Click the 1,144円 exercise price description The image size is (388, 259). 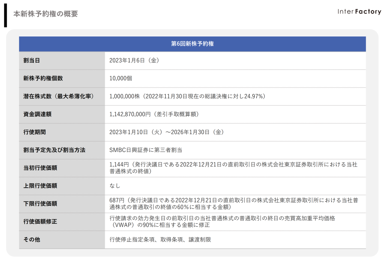pyautogui.click(x=233, y=168)
